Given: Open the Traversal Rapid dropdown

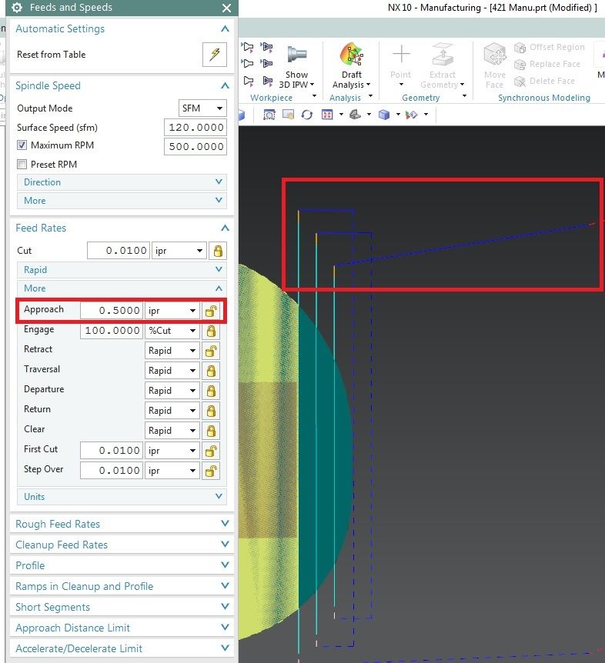Looking at the screenshot, I should (172, 371).
